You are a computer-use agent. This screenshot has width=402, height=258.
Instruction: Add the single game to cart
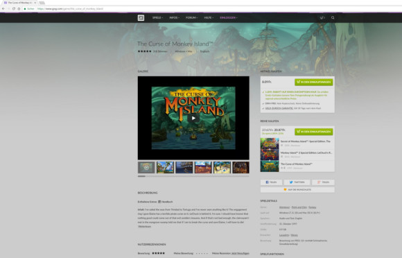point(313,82)
